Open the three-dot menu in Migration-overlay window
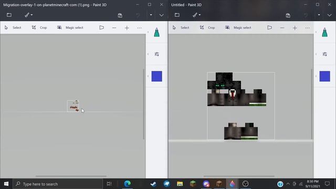The height and width of the screenshot is (189, 336). coord(139,28)
